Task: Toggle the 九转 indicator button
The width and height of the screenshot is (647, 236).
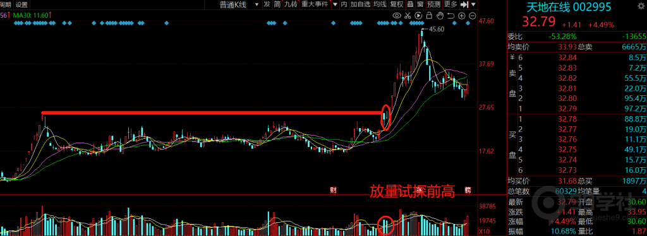Action: click(291, 4)
